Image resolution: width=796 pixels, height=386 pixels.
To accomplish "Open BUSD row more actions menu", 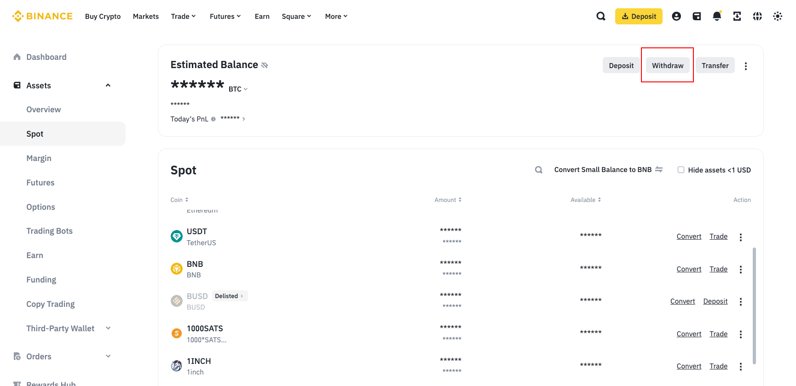I will pos(741,302).
